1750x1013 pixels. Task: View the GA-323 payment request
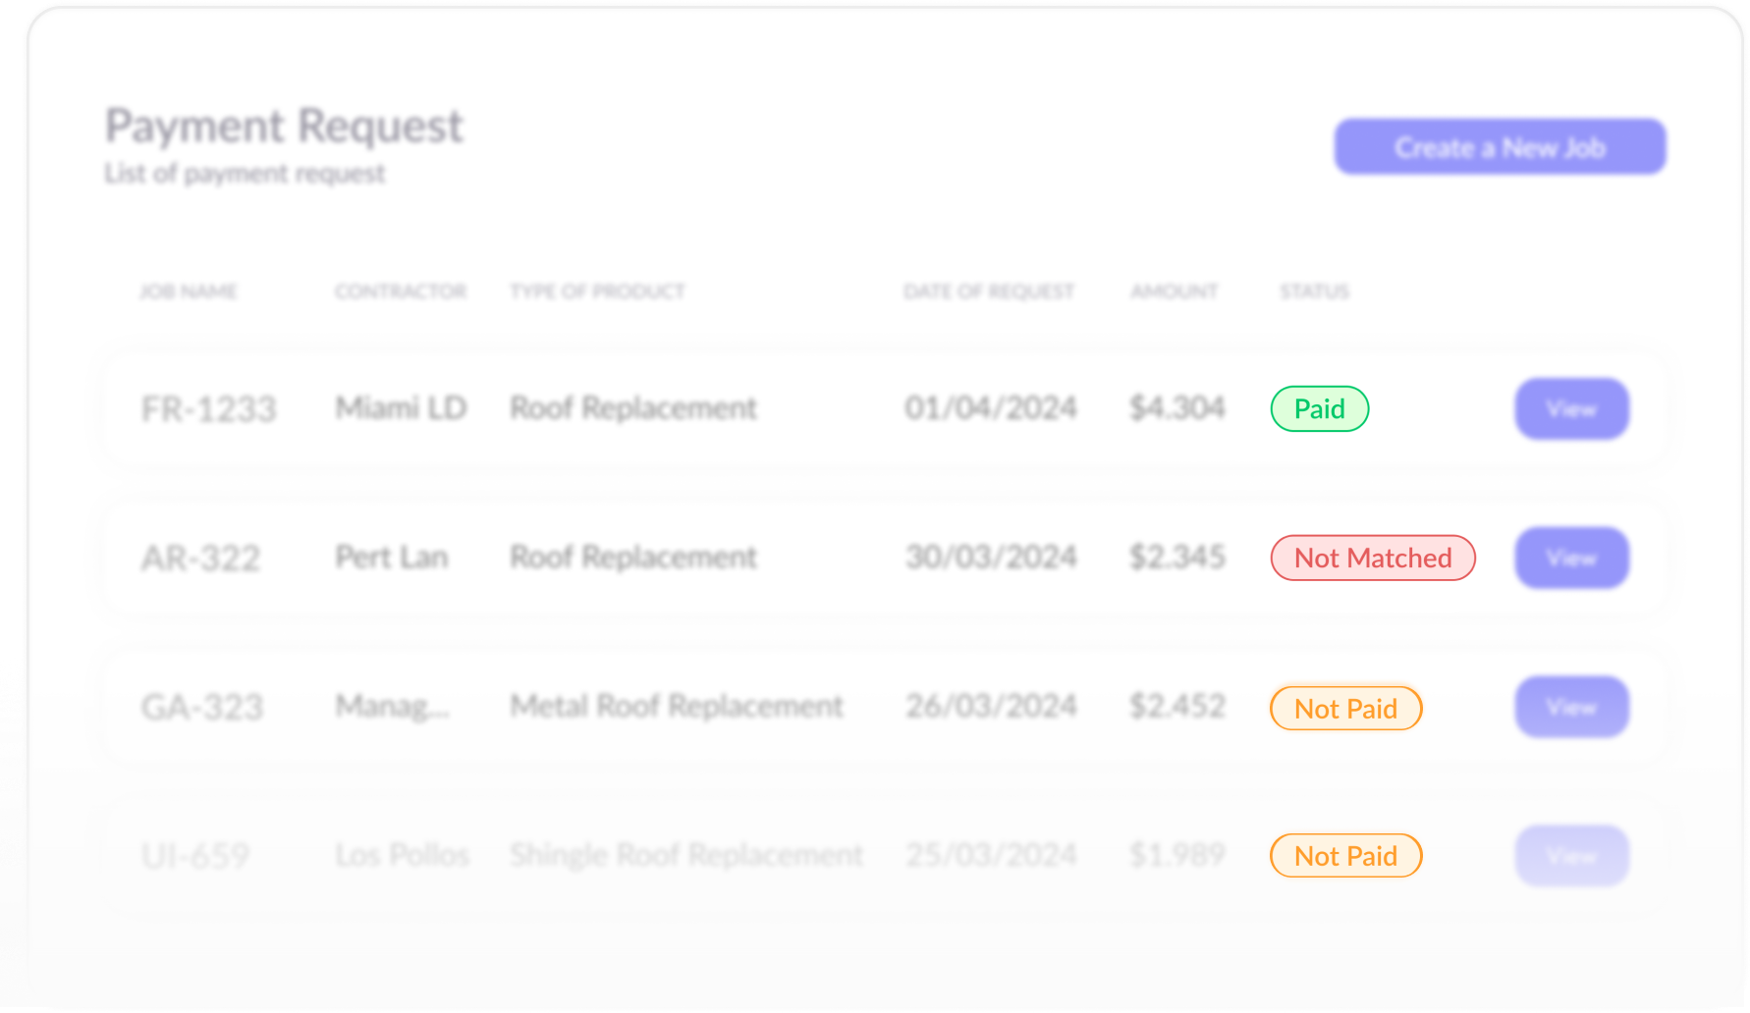click(1571, 707)
